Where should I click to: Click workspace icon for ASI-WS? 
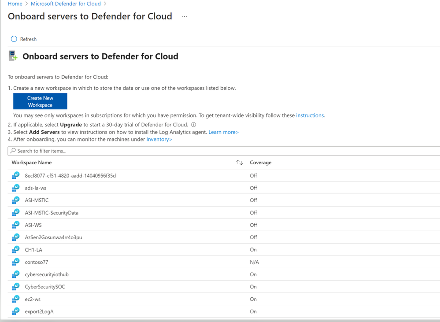coord(16,225)
